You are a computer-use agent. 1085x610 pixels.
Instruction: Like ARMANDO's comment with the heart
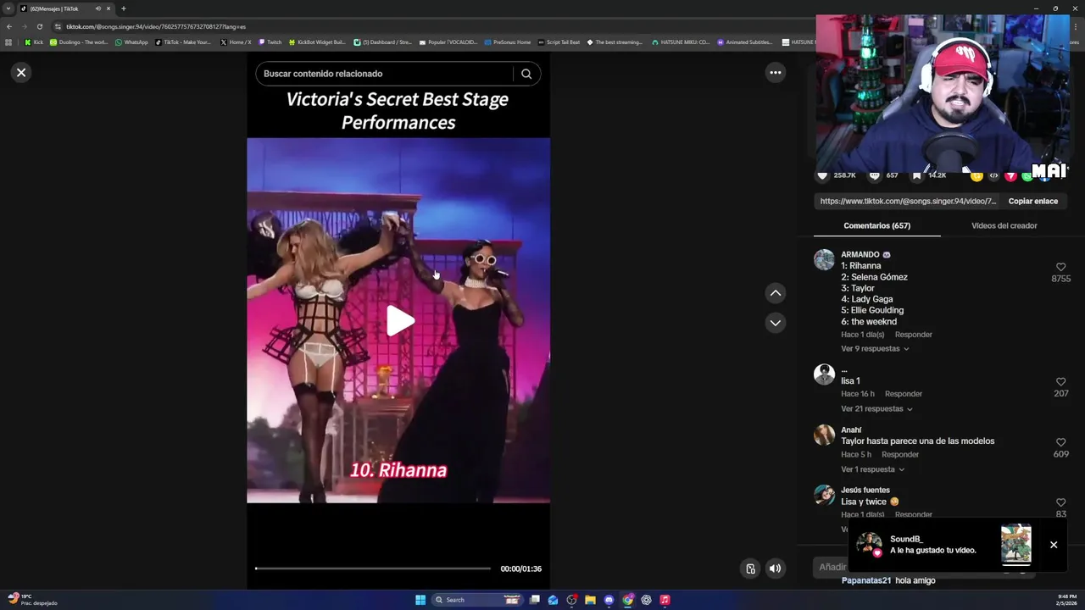(x=1060, y=267)
